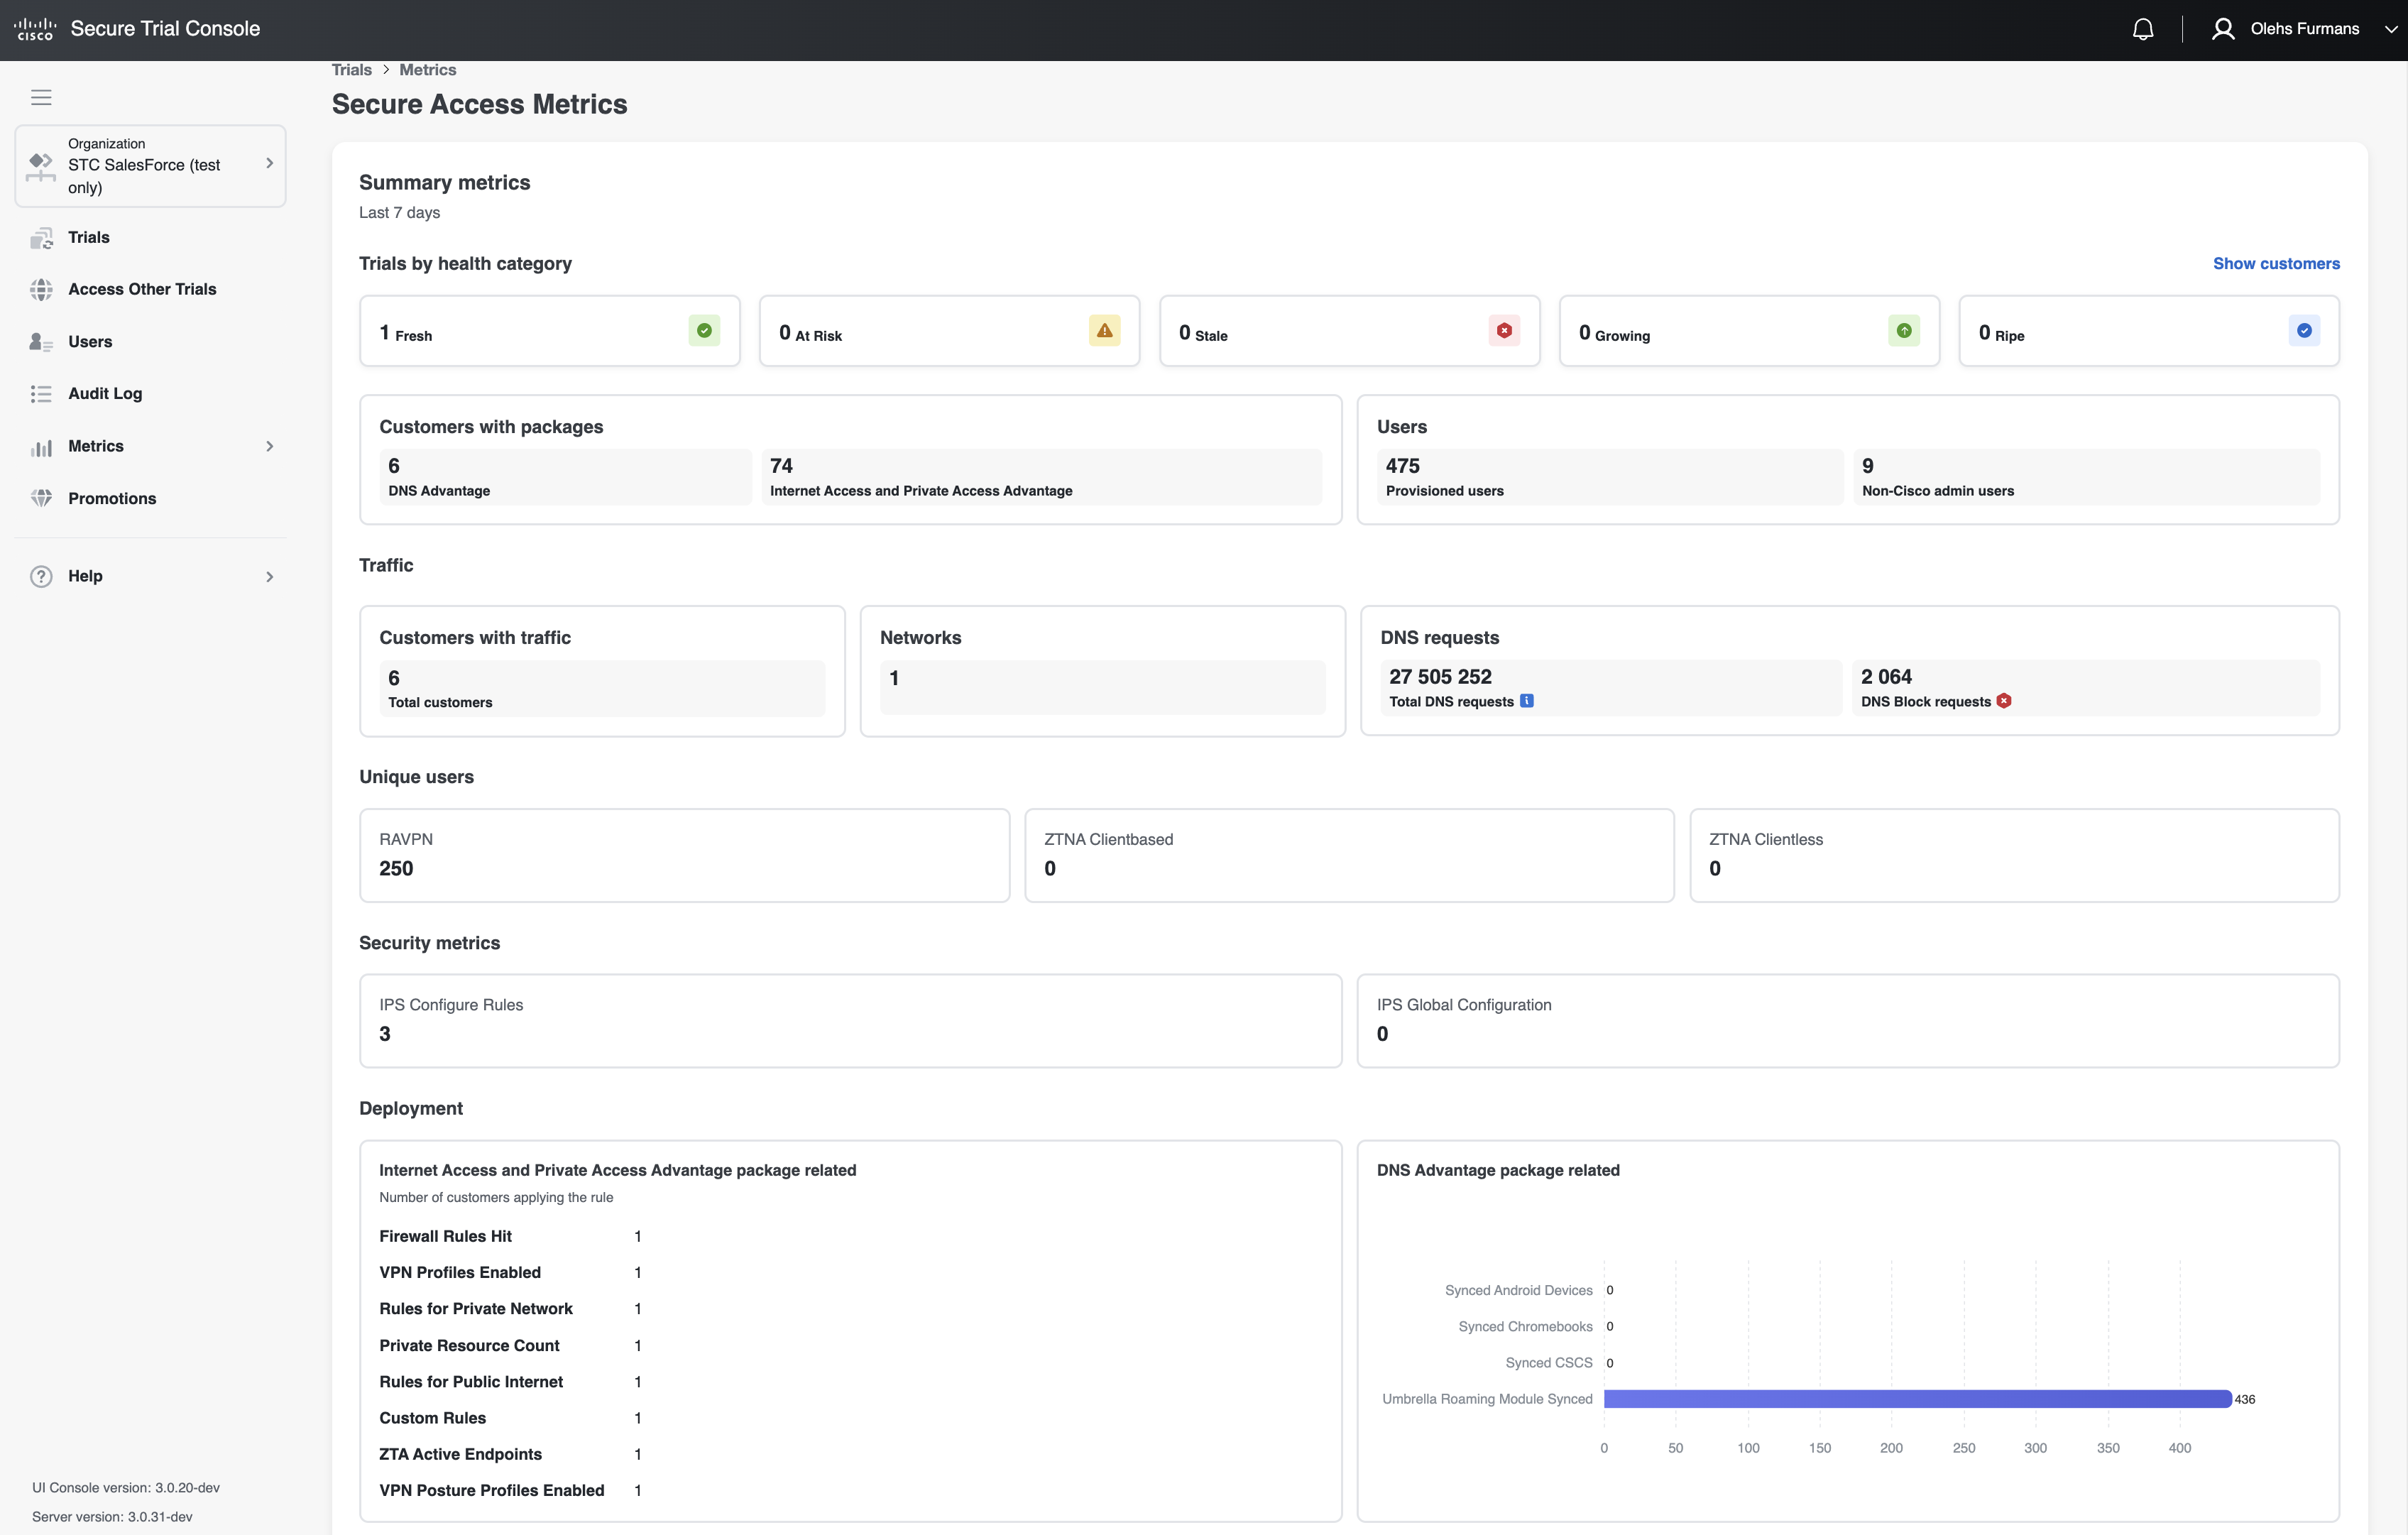Viewport: 2408px width, 1535px height.
Task: Click the green Fresh status icon
Action: click(x=704, y=331)
